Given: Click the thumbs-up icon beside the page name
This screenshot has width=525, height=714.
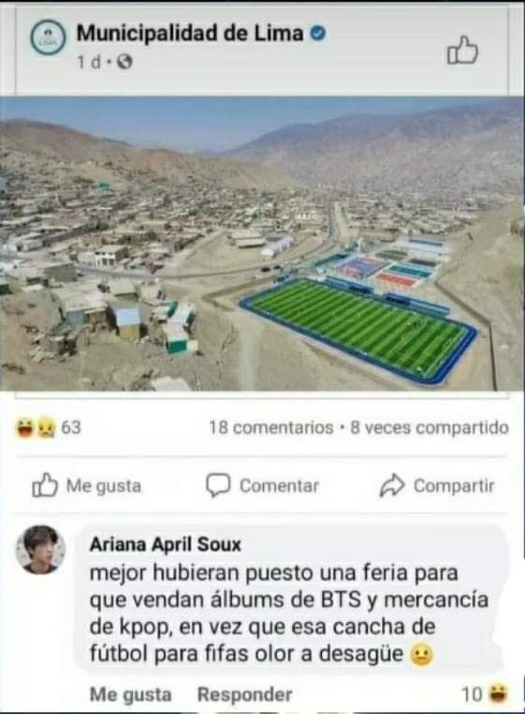Looking at the screenshot, I should [462, 51].
